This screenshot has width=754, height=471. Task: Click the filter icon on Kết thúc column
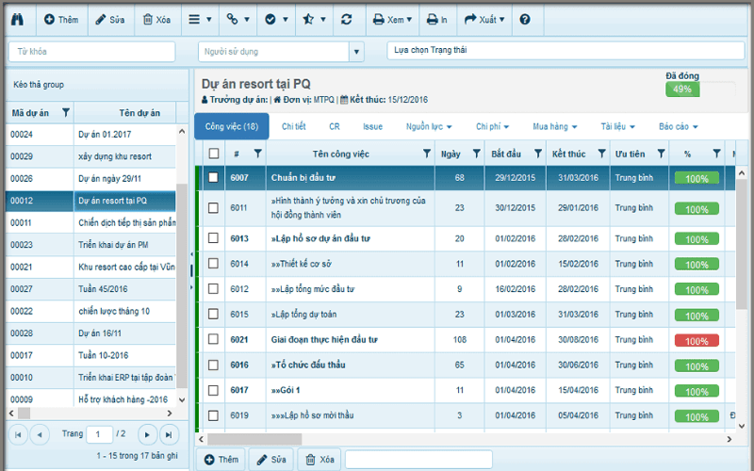pyautogui.click(x=601, y=154)
